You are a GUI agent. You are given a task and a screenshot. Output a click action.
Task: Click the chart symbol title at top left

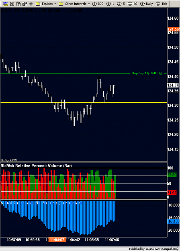click(x=41, y=10)
